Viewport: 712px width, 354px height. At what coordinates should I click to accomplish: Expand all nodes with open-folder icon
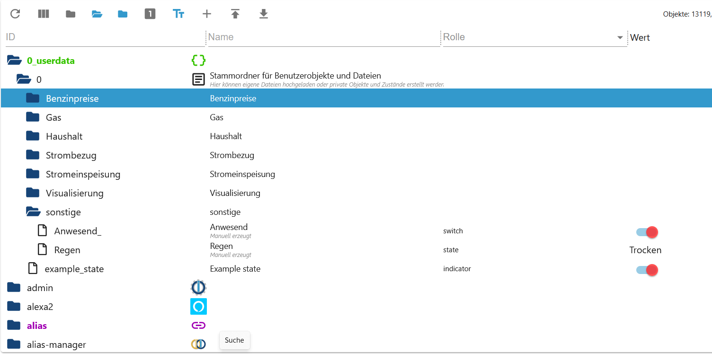click(x=97, y=14)
